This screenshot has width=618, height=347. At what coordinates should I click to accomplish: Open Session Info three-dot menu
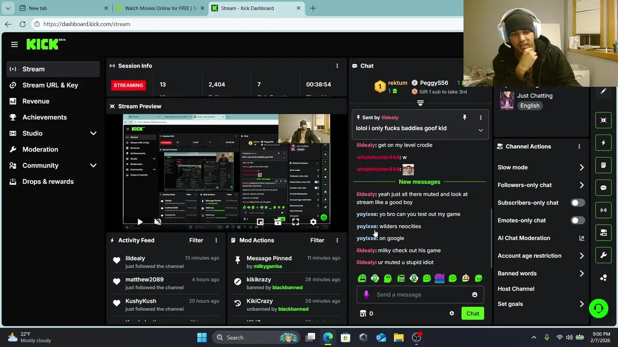click(337, 66)
